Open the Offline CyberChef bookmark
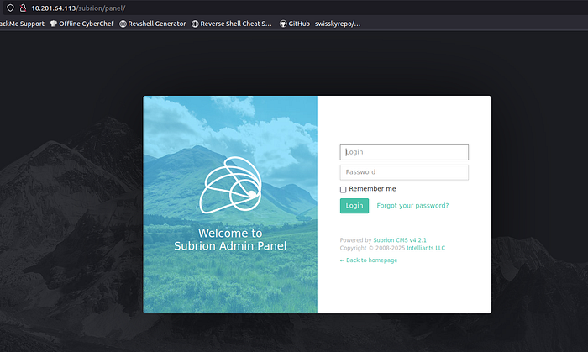Screen dimensions: 588x352 (x=81, y=24)
